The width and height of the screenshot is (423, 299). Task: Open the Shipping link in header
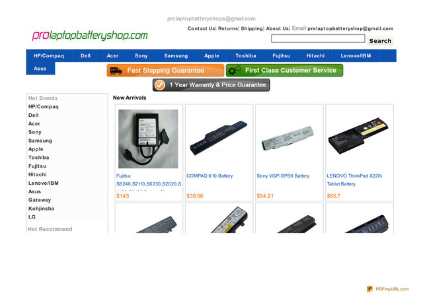tap(252, 28)
